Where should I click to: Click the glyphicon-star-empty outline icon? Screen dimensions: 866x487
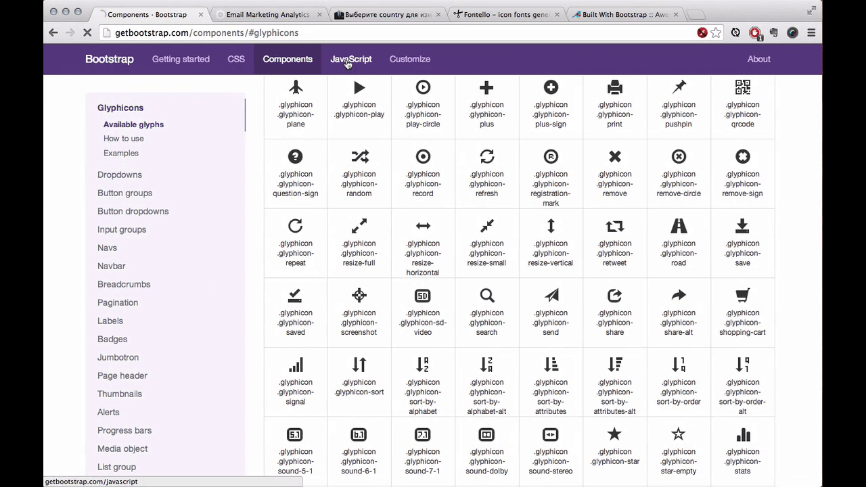[679, 434]
